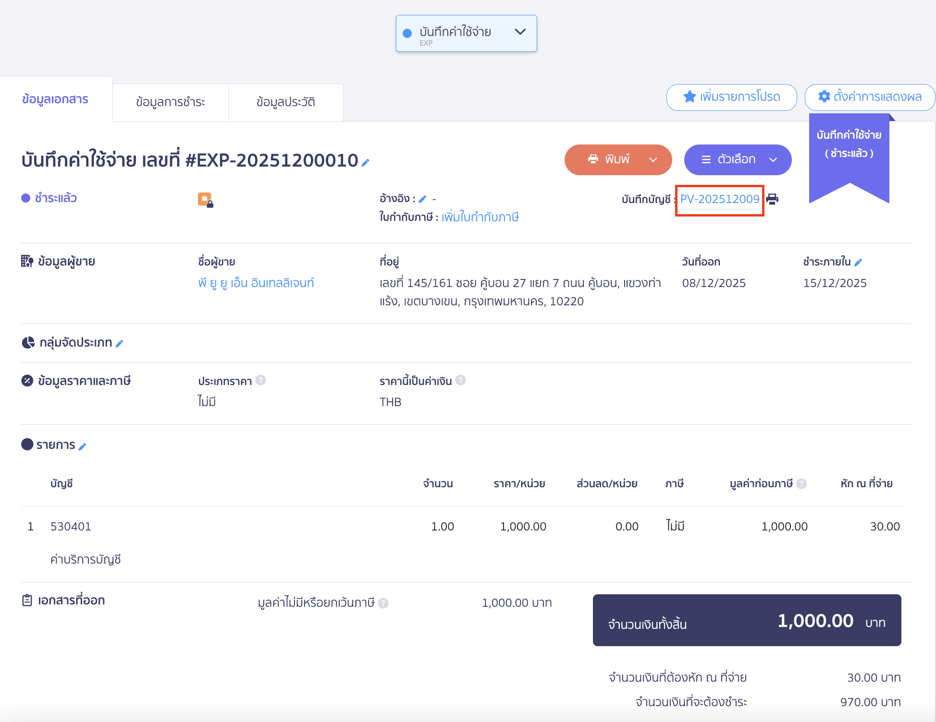Expand the orange พิมพ์ print dropdown
The height and width of the screenshot is (722, 936).
(x=653, y=160)
